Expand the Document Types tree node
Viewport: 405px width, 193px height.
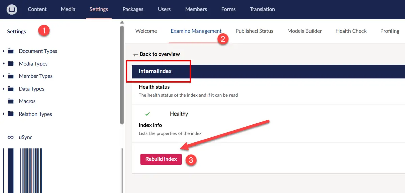click(4, 51)
